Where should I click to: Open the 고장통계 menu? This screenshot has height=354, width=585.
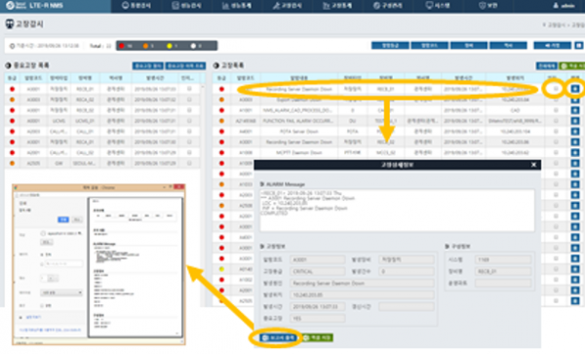(x=337, y=6)
